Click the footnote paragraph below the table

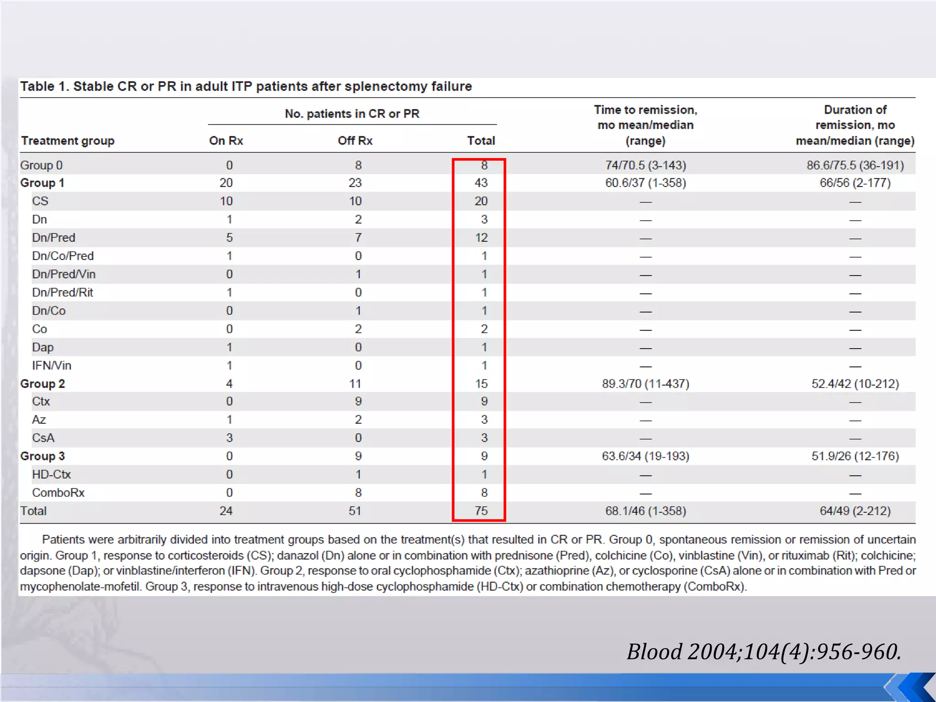coord(467,563)
